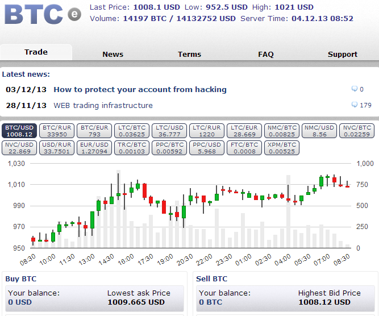The height and width of the screenshot is (316, 379).
Task: Click the 28/11/13 news date
Action: click(26, 105)
